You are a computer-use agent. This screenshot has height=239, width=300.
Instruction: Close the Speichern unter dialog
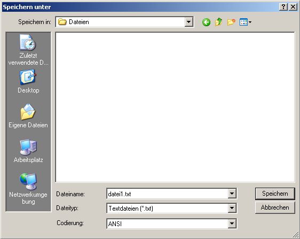(x=293, y=7)
